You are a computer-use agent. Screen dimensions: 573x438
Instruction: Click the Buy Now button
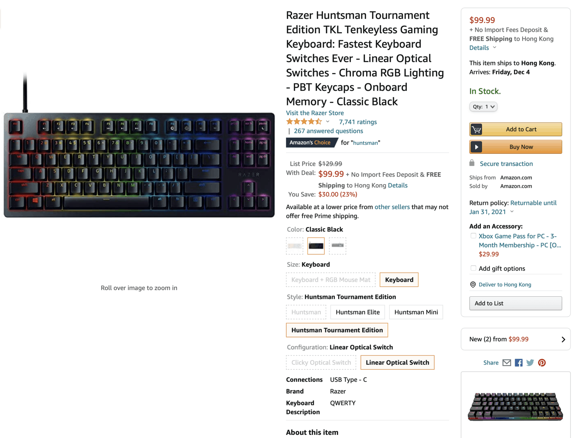click(516, 147)
